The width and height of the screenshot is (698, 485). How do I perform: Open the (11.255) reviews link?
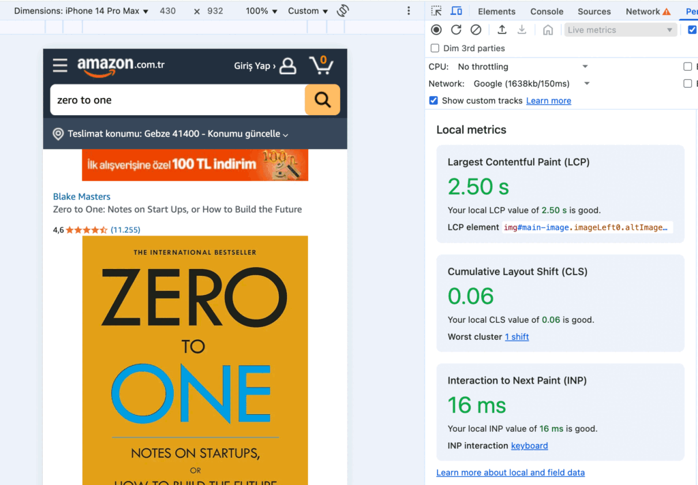point(125,230)
